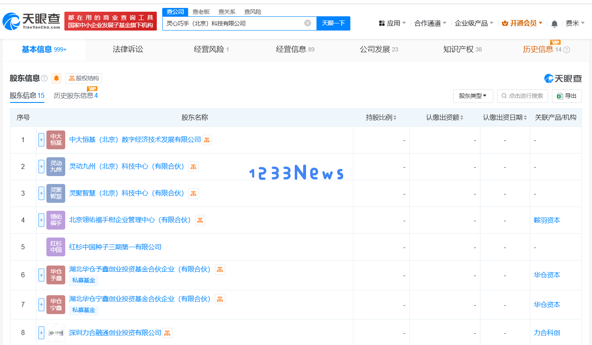
Task: Switch to the 知识产权 tab
Action: (462, 49)
